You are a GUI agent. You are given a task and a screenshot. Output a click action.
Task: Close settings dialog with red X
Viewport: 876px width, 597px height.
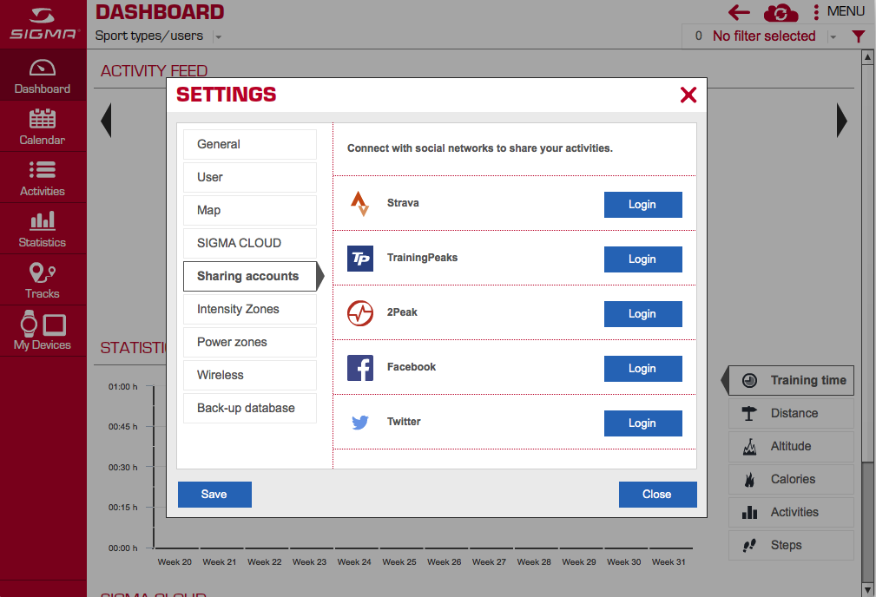tap(688, 95)
